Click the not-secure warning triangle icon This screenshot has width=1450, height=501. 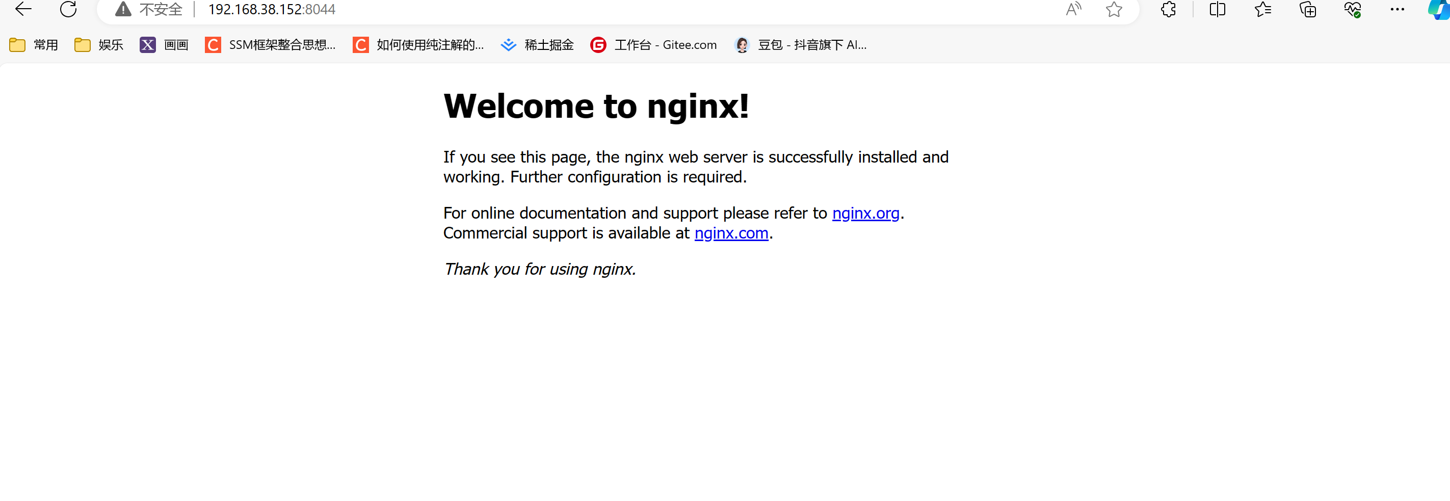click(x=123, y=9)
